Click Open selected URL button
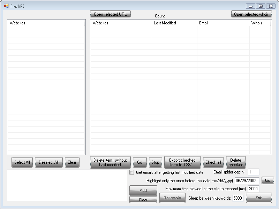The width and height of the screenshot is (279, 209). click(110, 14)
